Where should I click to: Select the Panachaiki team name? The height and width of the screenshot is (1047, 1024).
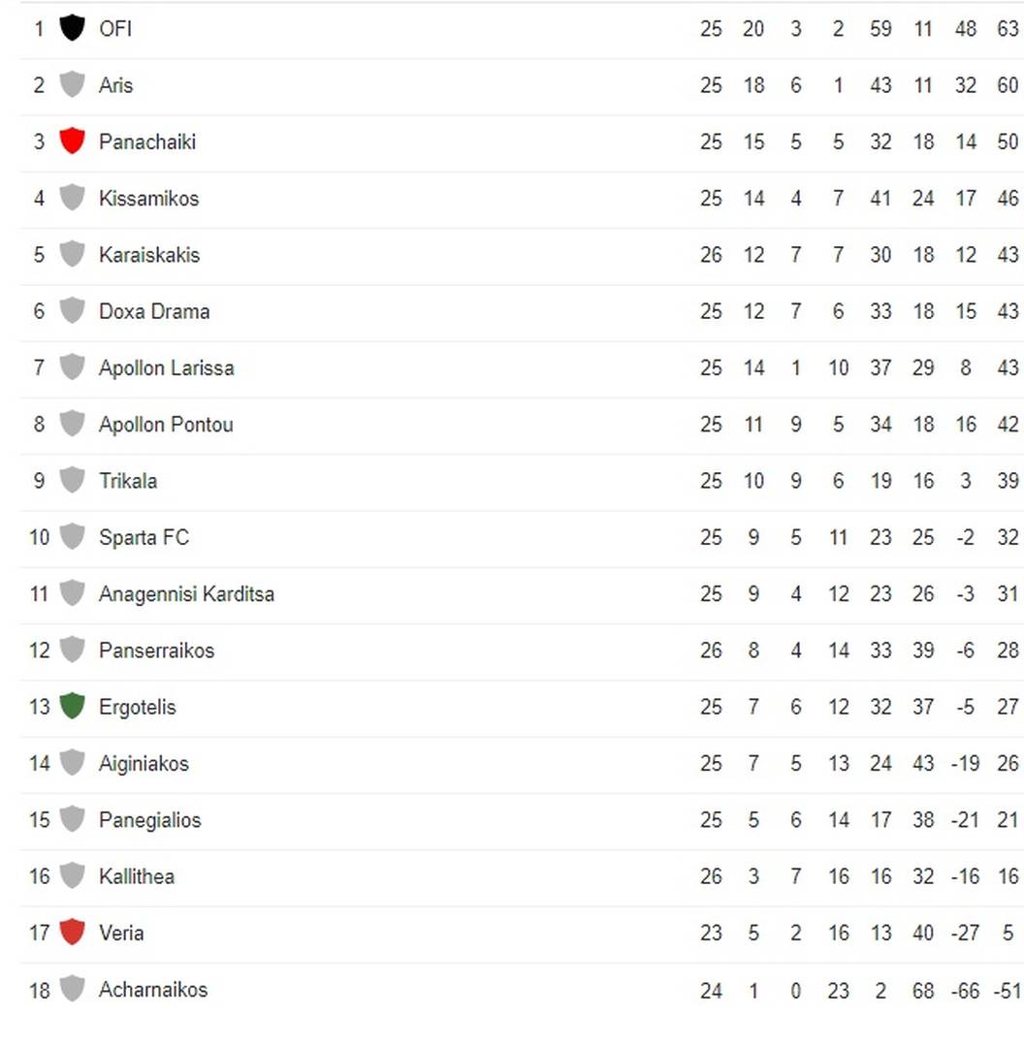[x=147, y=142]
